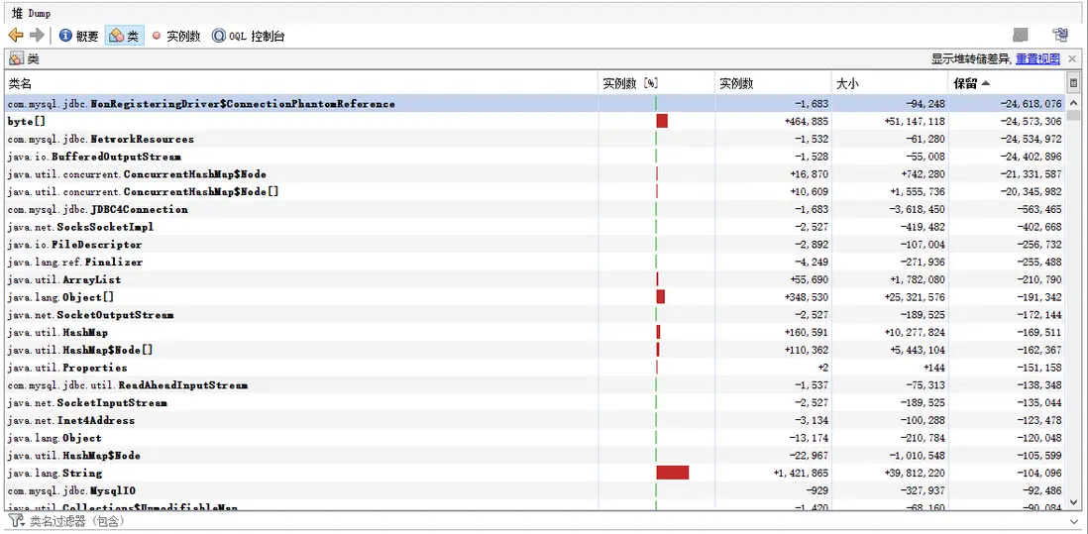The width and height of the screenshot is (1088, 534).
Task: Toggle sort order on 保留 column
Action: (x=1007, y=84)
